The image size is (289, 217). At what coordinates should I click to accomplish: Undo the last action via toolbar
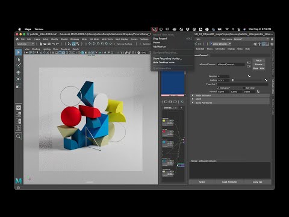[53, 44]
